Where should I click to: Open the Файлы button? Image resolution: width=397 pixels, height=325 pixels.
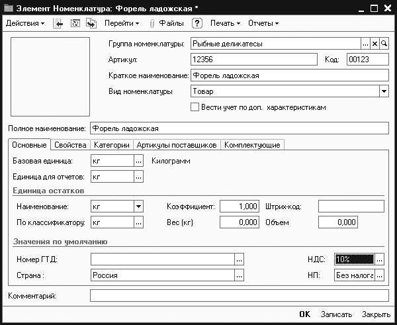tap(171, 23)
